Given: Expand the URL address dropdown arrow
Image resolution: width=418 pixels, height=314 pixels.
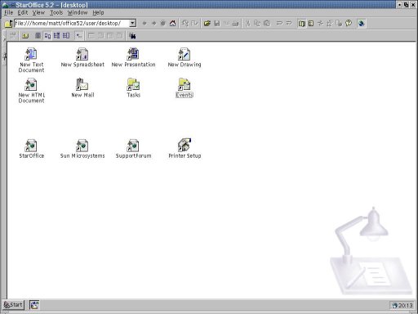Looking at the screenshot, I should tap(132, 23).
